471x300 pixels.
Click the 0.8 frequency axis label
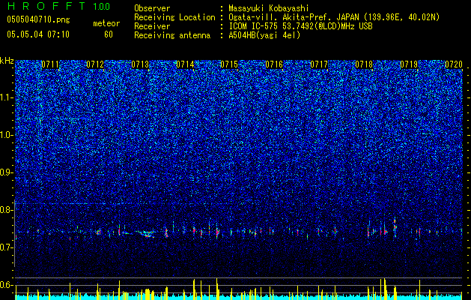tap(7, 210)
